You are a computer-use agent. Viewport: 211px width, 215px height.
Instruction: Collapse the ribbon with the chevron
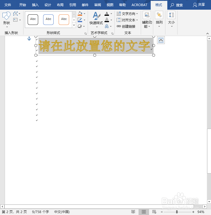pyautogui.click(x=207, y=33)
